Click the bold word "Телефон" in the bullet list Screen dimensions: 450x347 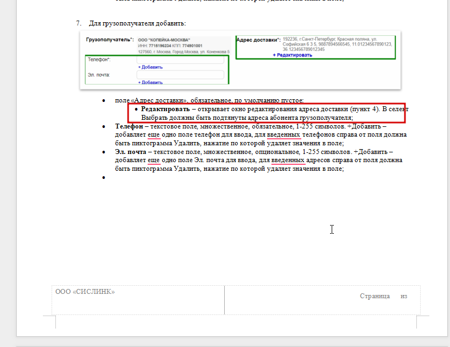pos(129,126)
